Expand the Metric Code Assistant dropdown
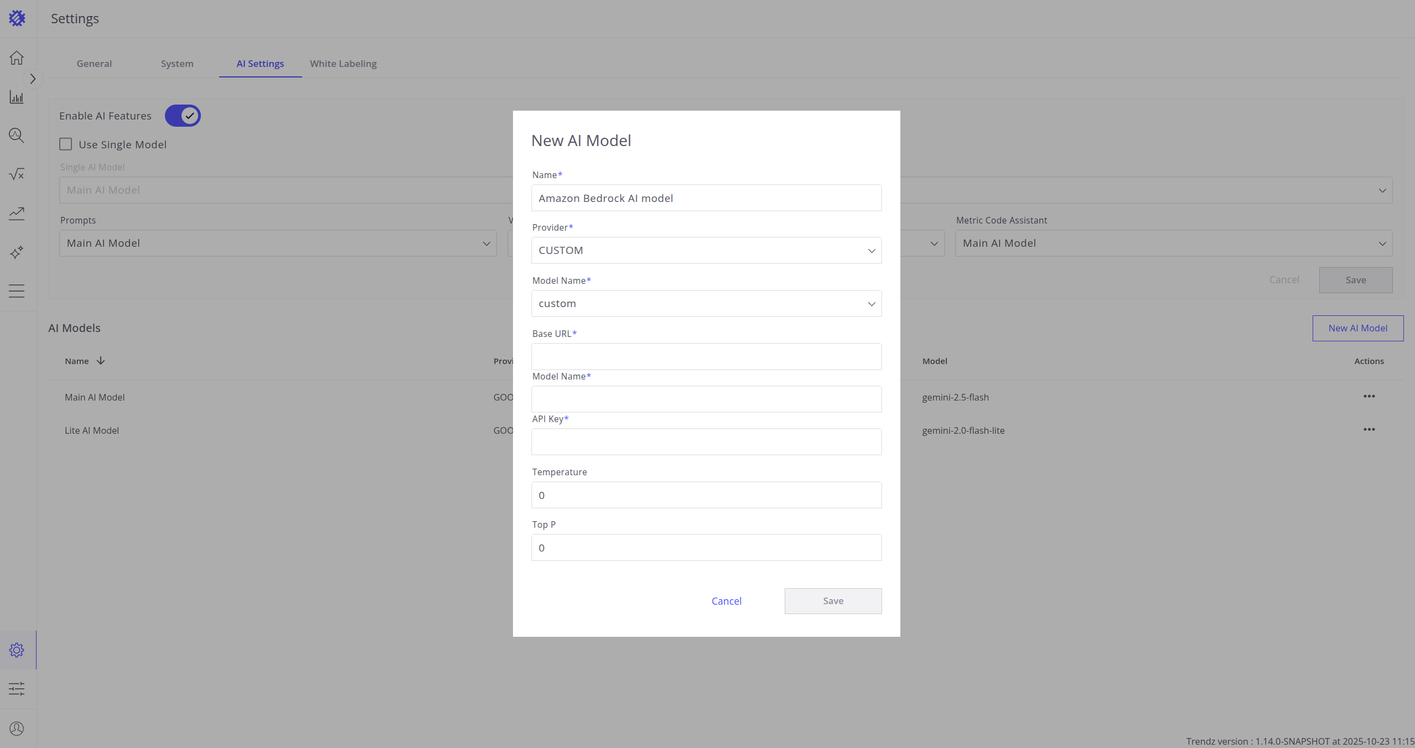Image resolution: width=1415 pixels, height=748 pixels. tap(1173, 243)
